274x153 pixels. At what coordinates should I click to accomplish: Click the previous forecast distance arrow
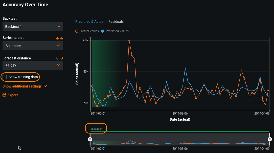(58, 58)
